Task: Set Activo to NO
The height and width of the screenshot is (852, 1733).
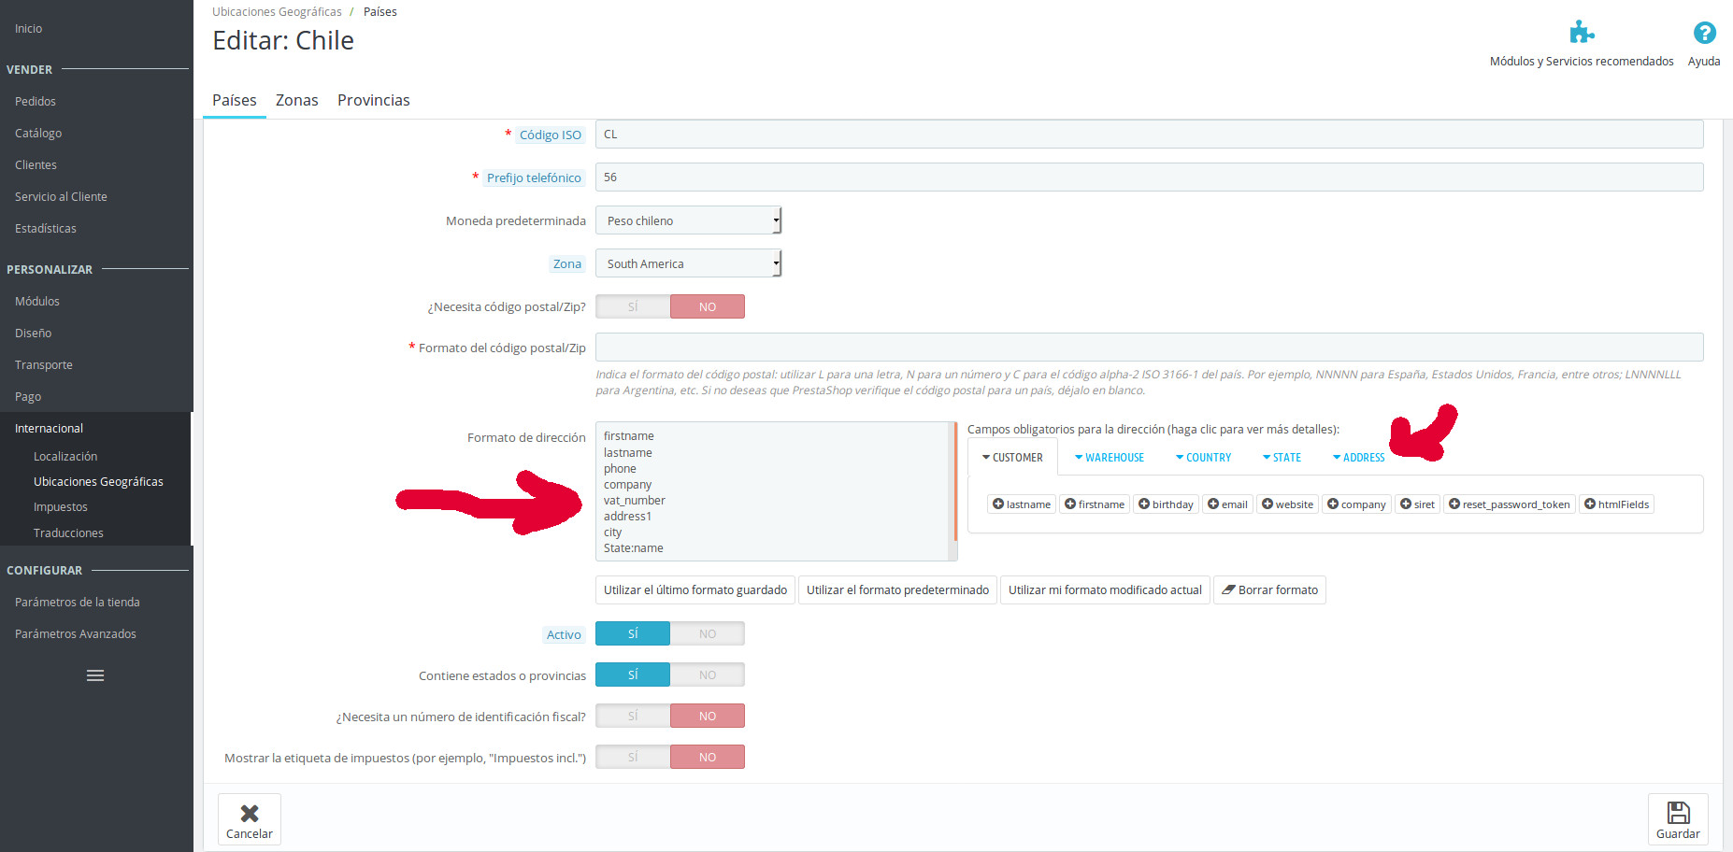Action: pos(708,633)
